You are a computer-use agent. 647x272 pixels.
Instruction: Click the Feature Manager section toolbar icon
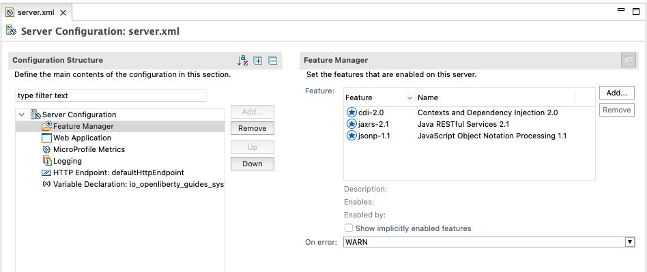tap(629, 61)
